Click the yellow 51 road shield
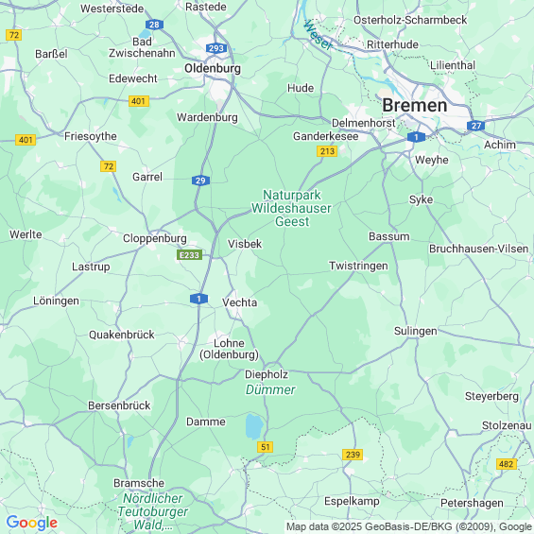 coord(266,447)
